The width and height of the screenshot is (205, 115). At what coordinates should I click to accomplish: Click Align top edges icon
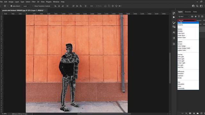(73, 6)
